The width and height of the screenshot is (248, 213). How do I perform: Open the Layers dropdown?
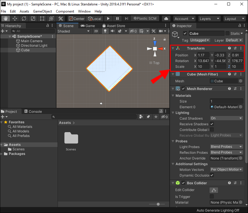tap(209, 18)
